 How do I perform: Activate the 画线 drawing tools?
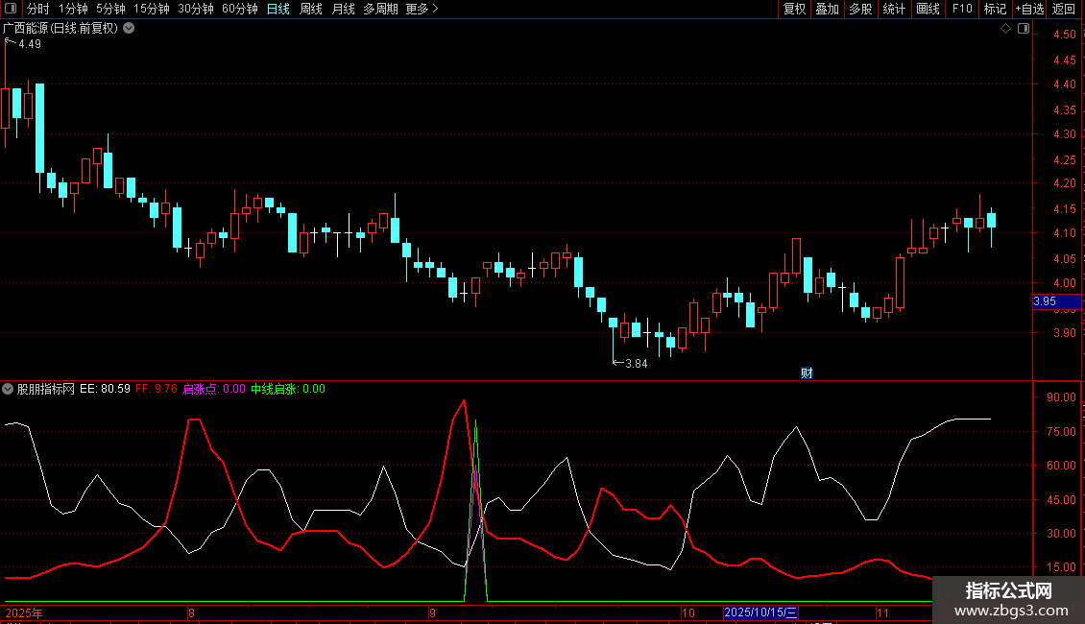[x=928, y=9]
